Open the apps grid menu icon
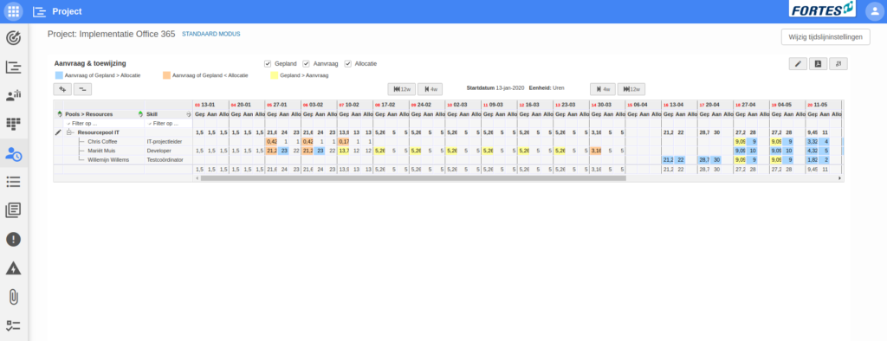 (x=14, y=11)
